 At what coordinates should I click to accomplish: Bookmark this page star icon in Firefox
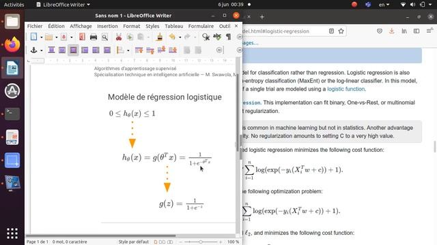coord(341,31)
